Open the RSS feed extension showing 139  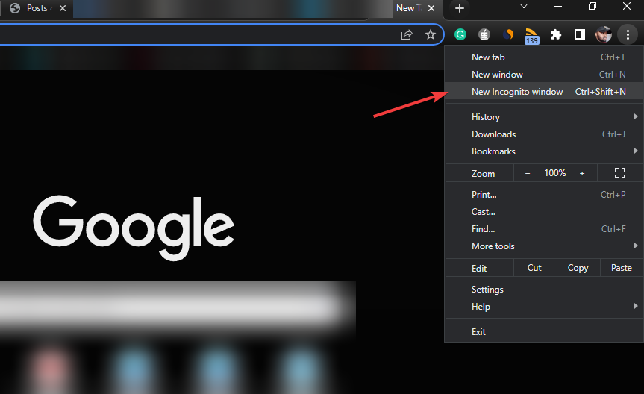click(x=531, y=36)
